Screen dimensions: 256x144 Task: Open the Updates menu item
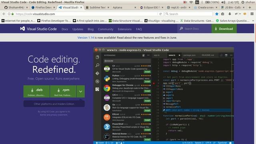tap(78, 29)
